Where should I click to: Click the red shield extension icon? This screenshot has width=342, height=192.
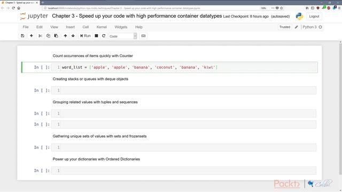click(318, 8)
